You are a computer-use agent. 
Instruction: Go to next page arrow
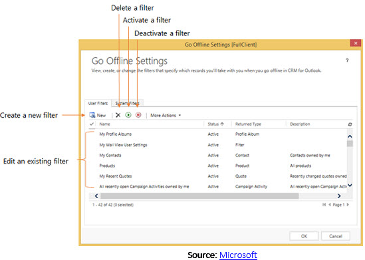348,205
